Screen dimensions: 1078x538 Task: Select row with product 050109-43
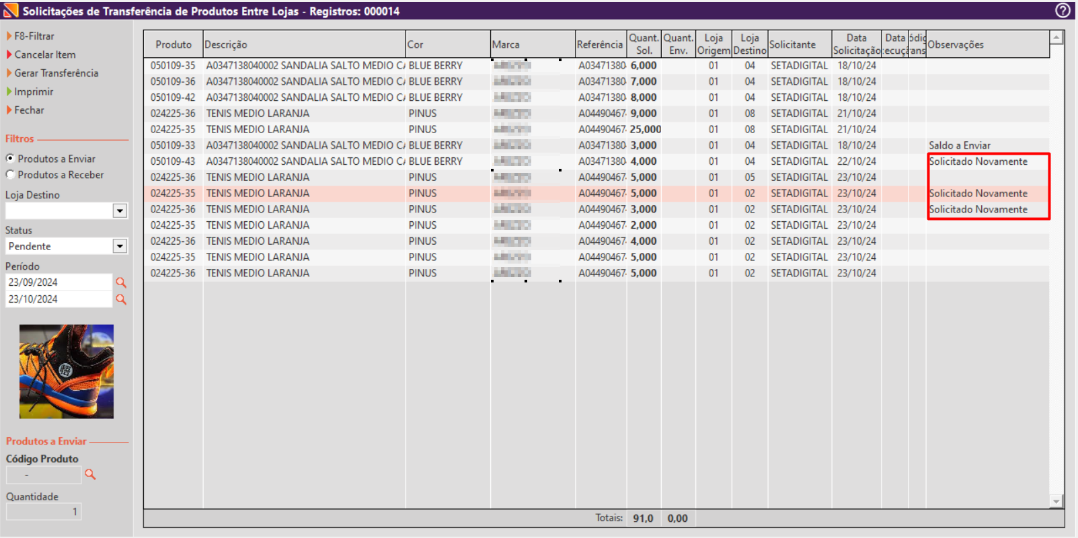pyautogui.click(x=596, y=161)
